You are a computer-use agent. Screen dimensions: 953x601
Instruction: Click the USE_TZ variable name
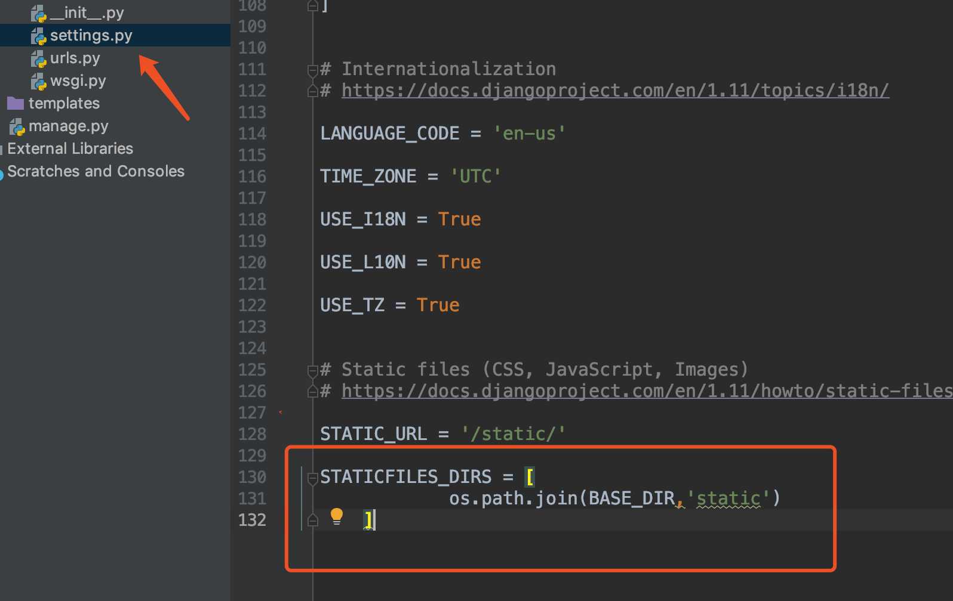[352, 305]
